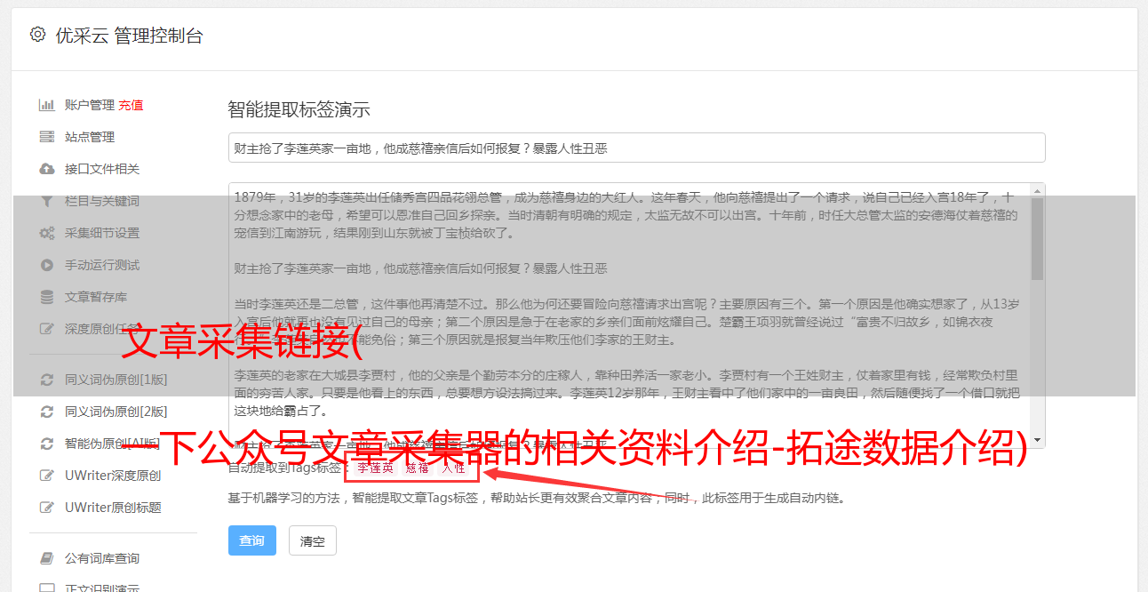1148x592 pixels.
Task: Click the book icon for 公有词库查询
Action: coord(47,558)
